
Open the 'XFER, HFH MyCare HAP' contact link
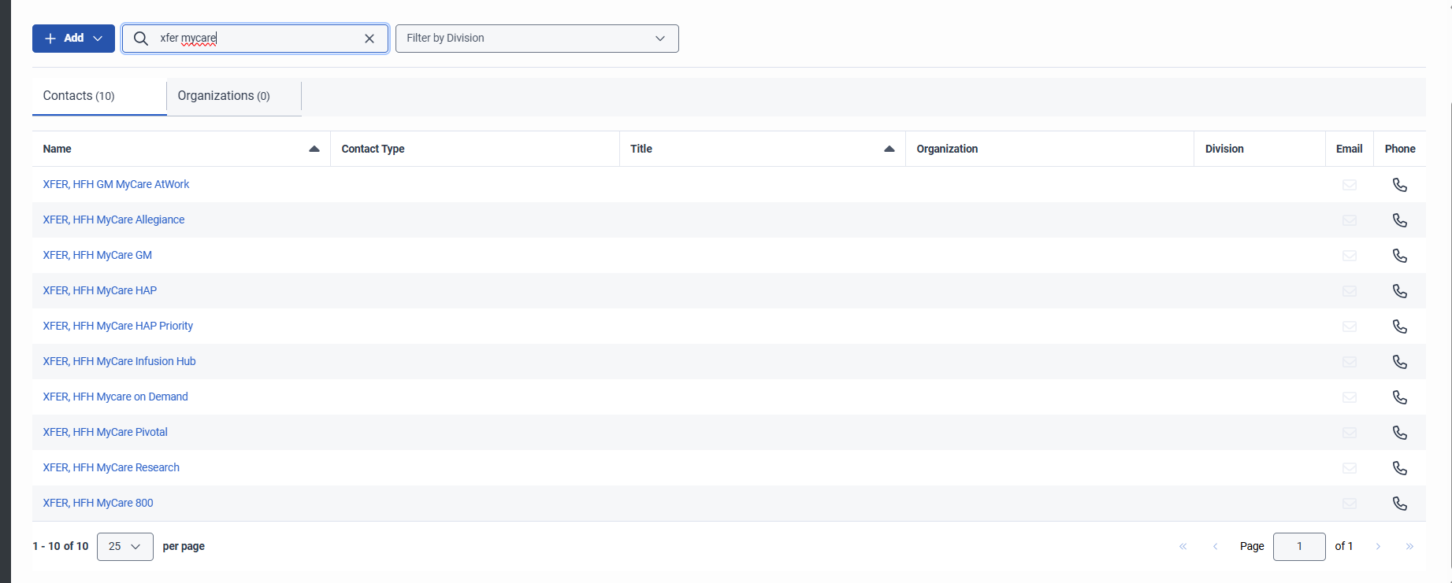[99, 290]
